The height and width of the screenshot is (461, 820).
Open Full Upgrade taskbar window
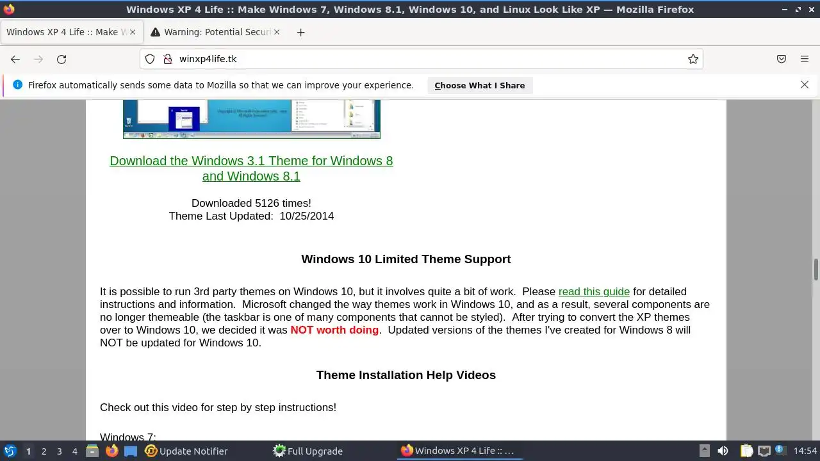[309, 451]
